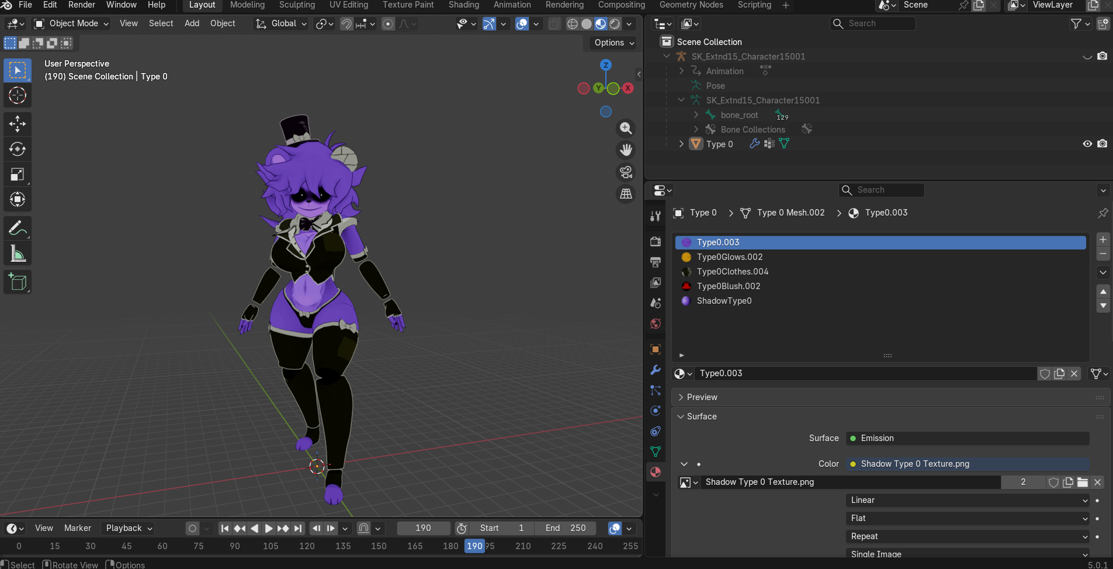
Task: Open the Object Data properties tab
Action: (656, 452)
